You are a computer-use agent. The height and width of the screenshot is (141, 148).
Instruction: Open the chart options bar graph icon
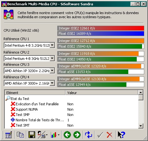(55, 135)
